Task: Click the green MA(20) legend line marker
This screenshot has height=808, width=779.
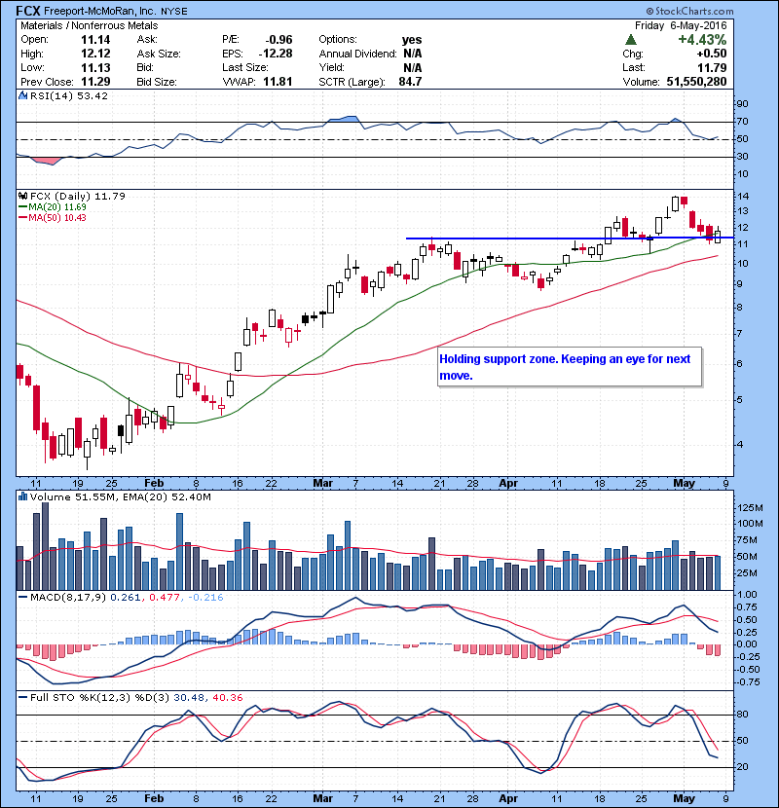Action: (x=22, y=206)
